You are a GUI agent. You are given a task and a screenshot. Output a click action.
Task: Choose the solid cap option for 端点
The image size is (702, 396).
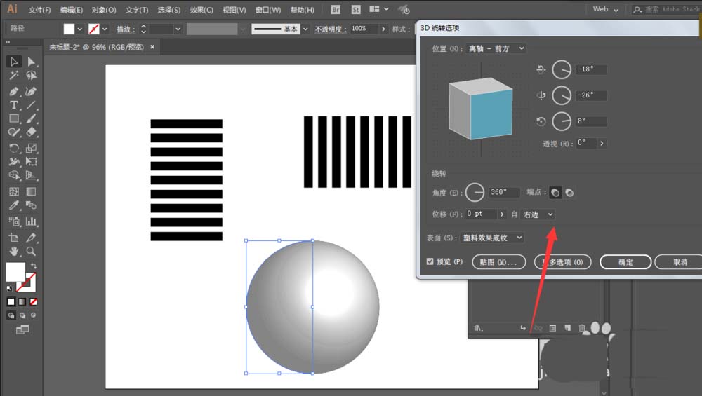tap(555, 192)
